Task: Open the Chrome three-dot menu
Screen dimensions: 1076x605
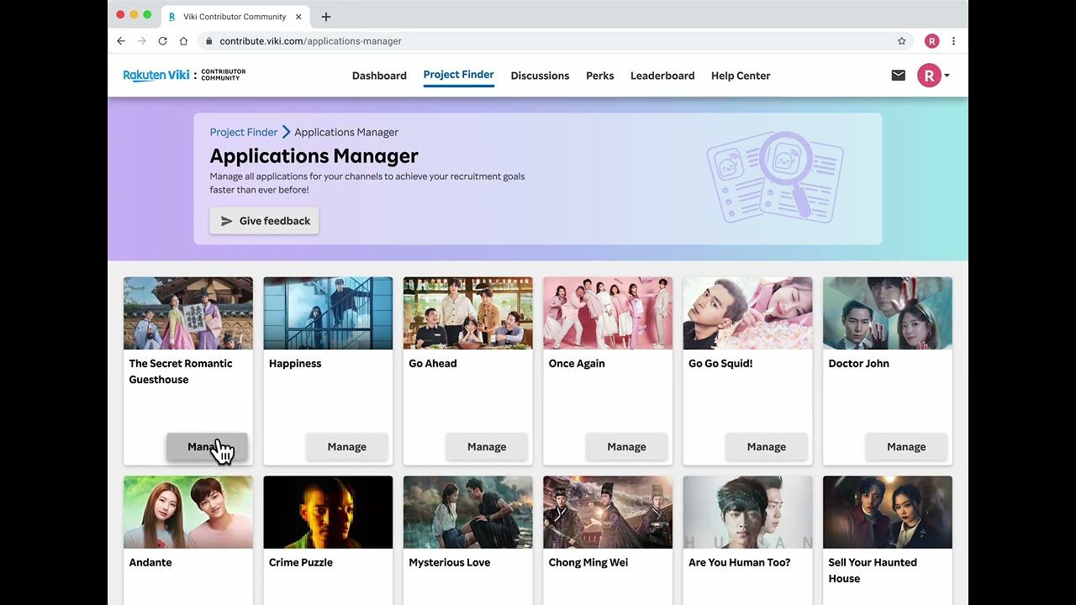Action: [953, 41]
